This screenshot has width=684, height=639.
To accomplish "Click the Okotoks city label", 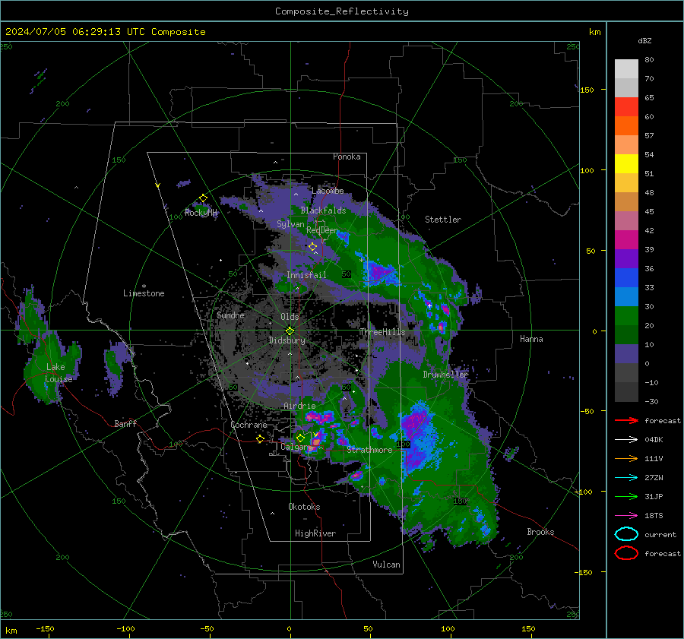I will coord(304,507).
